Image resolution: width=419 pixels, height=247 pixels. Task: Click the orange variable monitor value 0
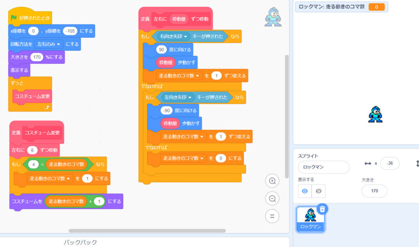(376, 7)
